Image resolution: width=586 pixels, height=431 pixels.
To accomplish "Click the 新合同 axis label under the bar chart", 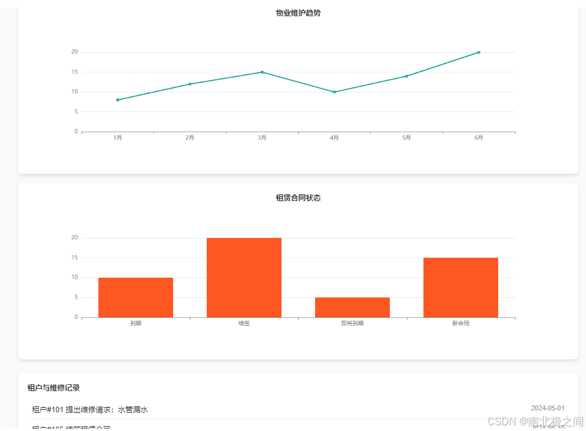I will point(461,323).
